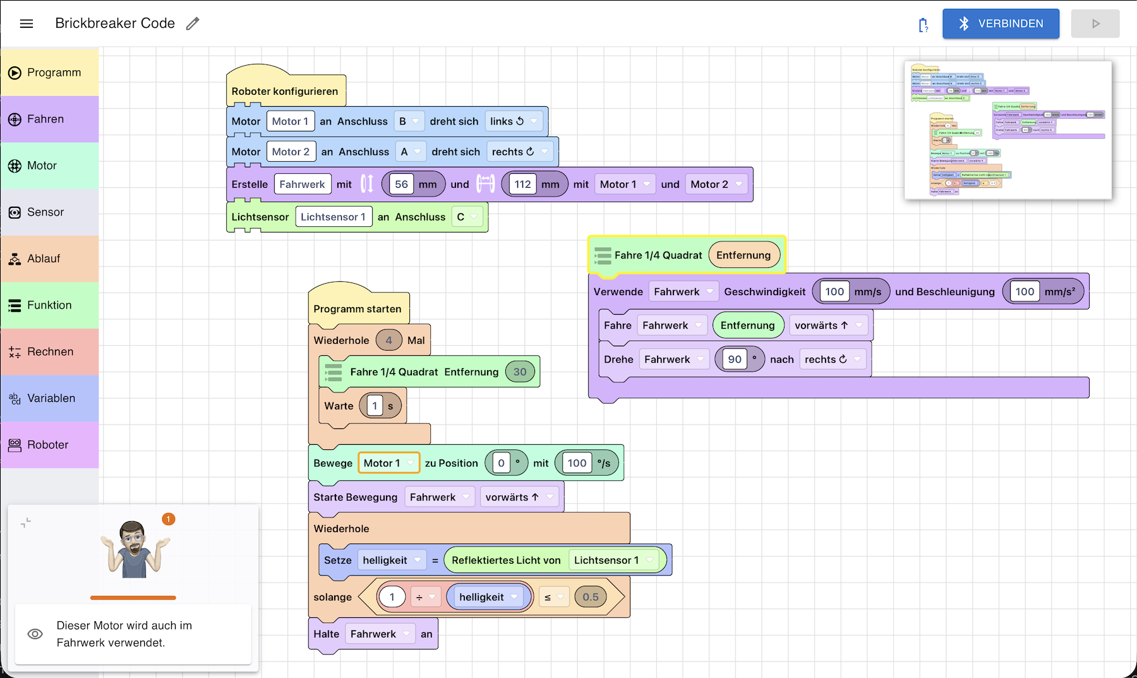The width and height of the screenshot is (1137, 678).
Task: Open the Sensor block category
Action: pyautogui.click(x=49, y=212)
